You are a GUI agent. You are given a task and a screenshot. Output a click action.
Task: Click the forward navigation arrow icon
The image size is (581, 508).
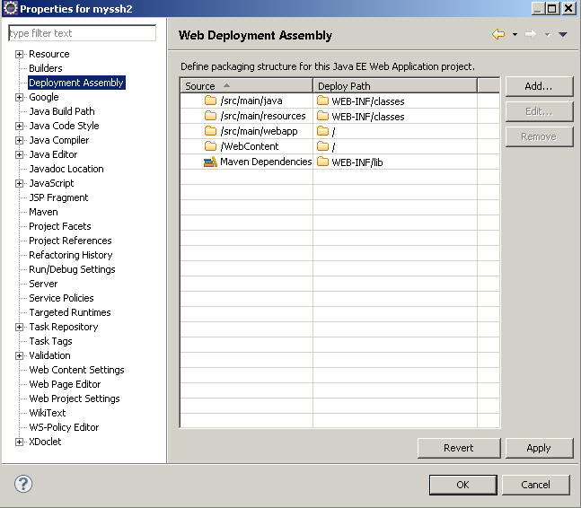tap(531, 35)
